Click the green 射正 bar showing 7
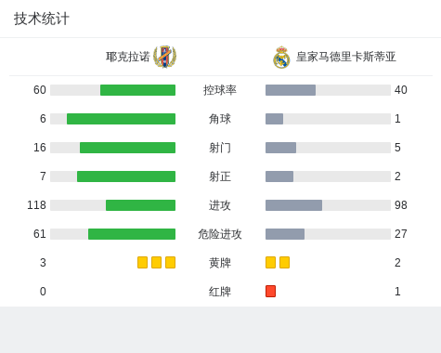The width and height of the screenshot is (441, 353). (x=126, y=176)
